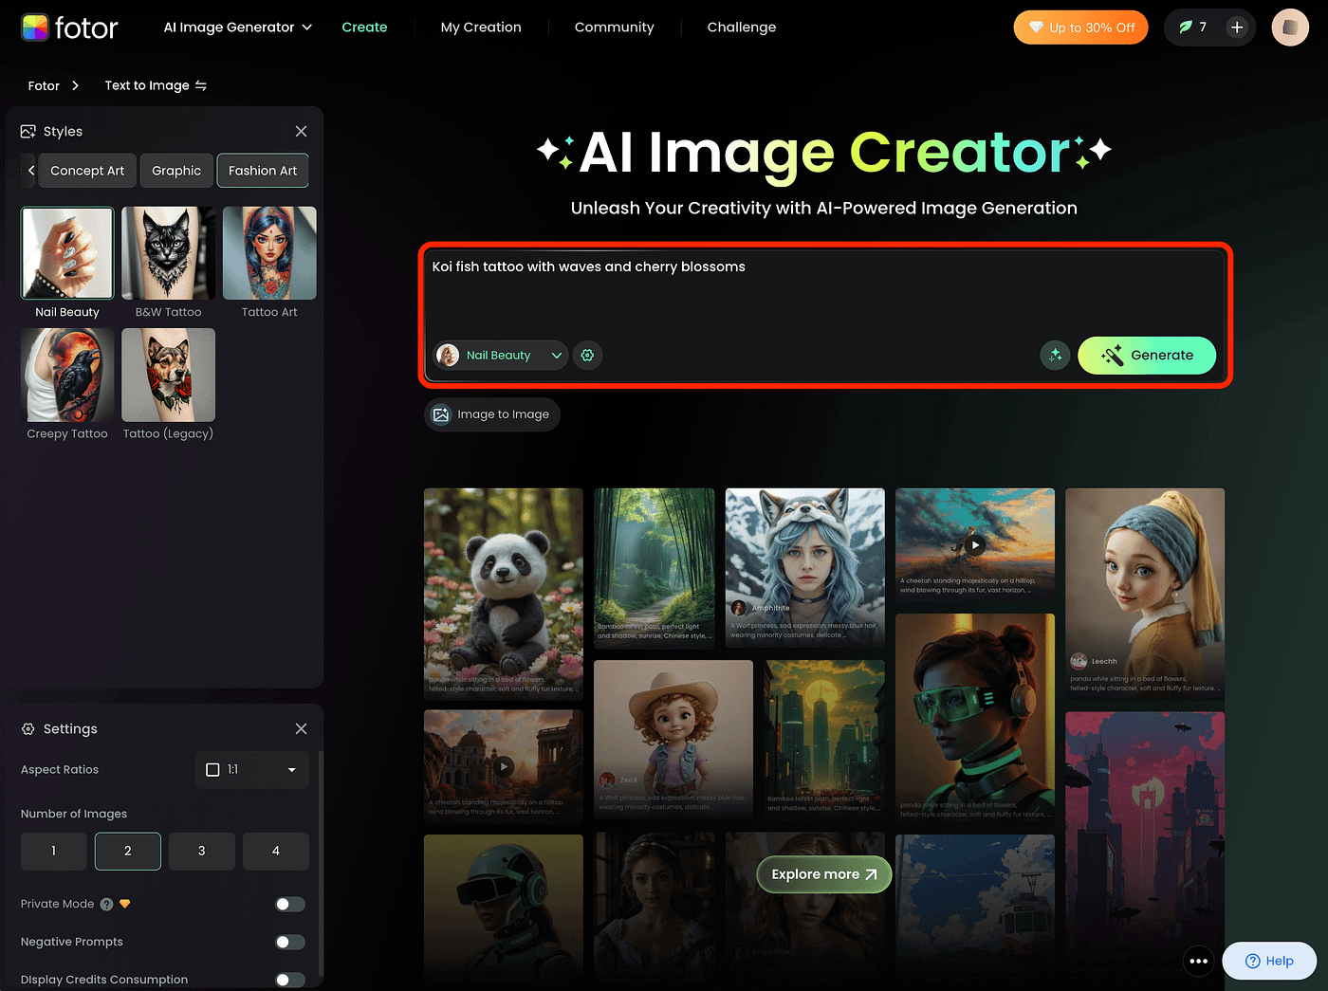The height and width of the screenshot is (991, 1328).
Task: Select the Fashion Art style category
Action: click(263, 171)
